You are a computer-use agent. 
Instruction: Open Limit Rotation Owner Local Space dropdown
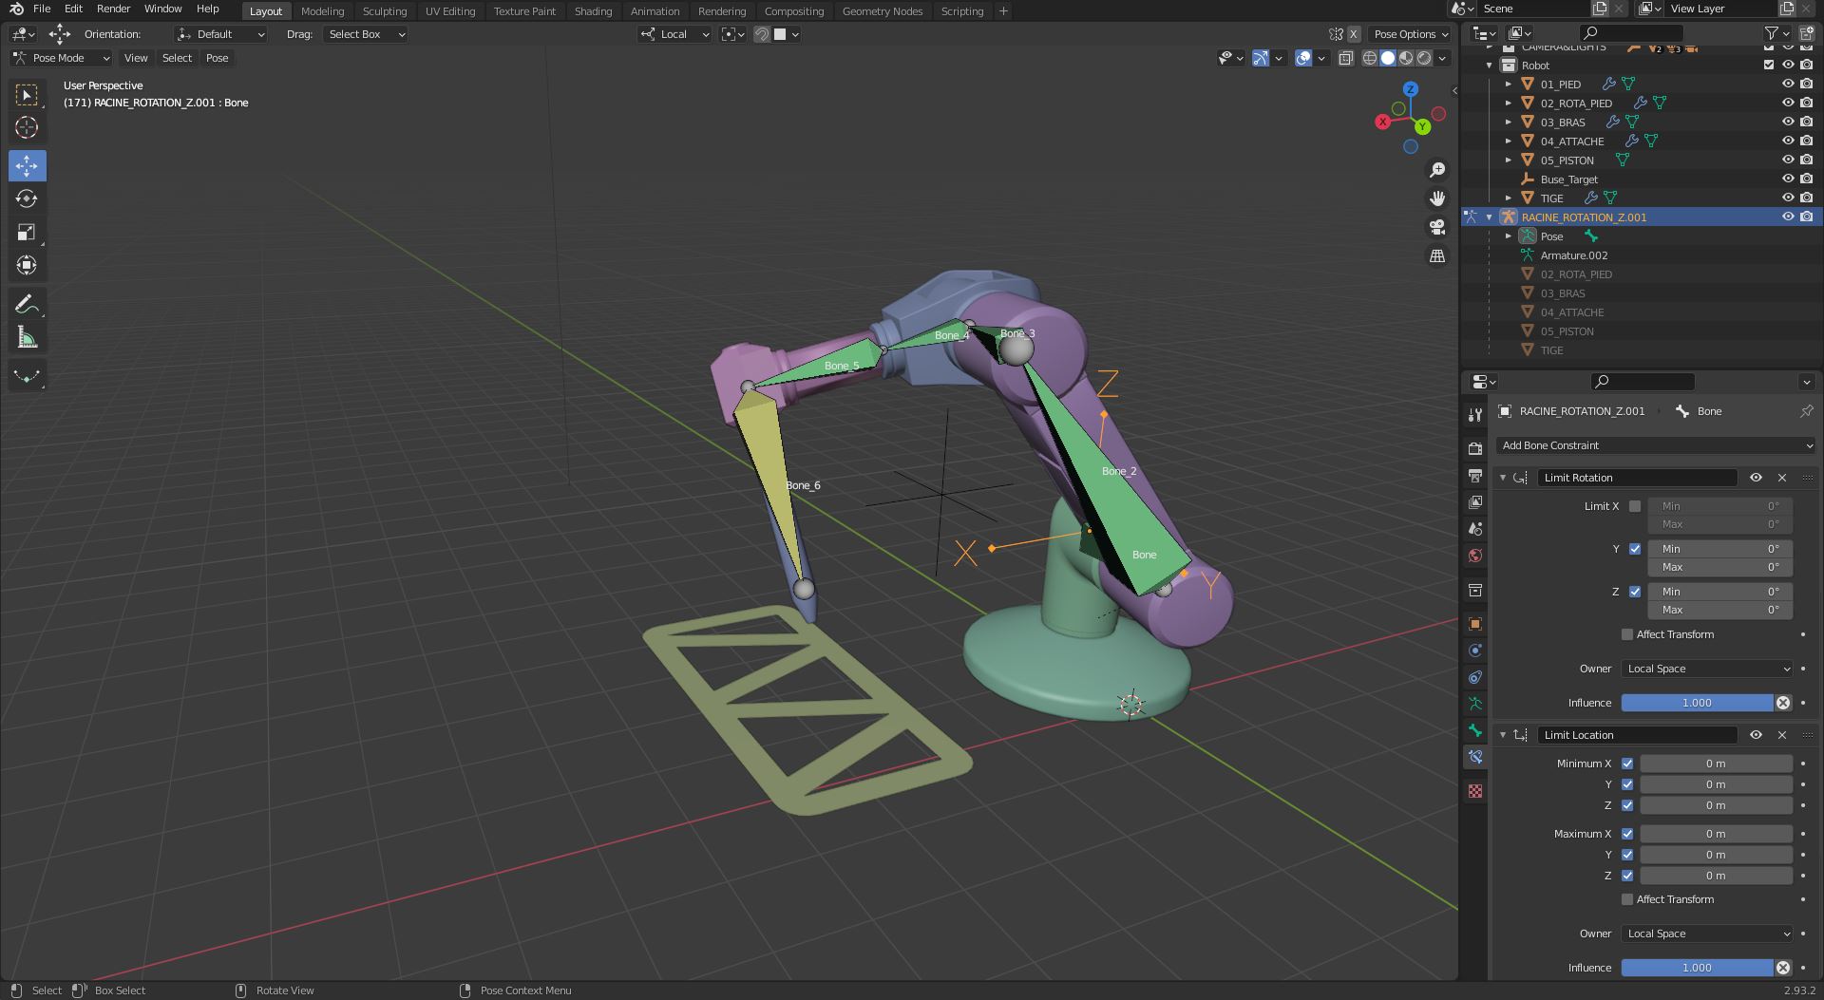[1707, 669]
